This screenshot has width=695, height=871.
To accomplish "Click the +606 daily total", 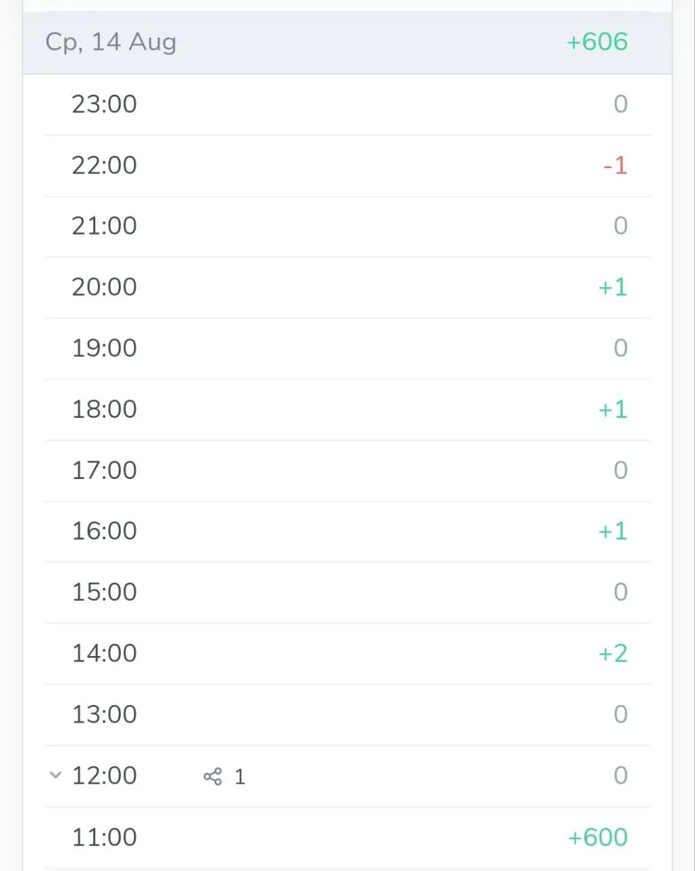I will (x=597, y=42).
